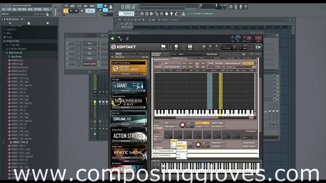Open the DFD source mode dropdown
326x183 pixels.
pos(171,123)
